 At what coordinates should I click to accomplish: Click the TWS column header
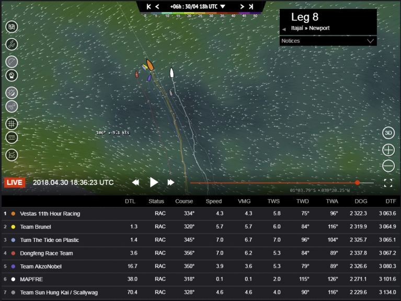[x=273, y=201]
